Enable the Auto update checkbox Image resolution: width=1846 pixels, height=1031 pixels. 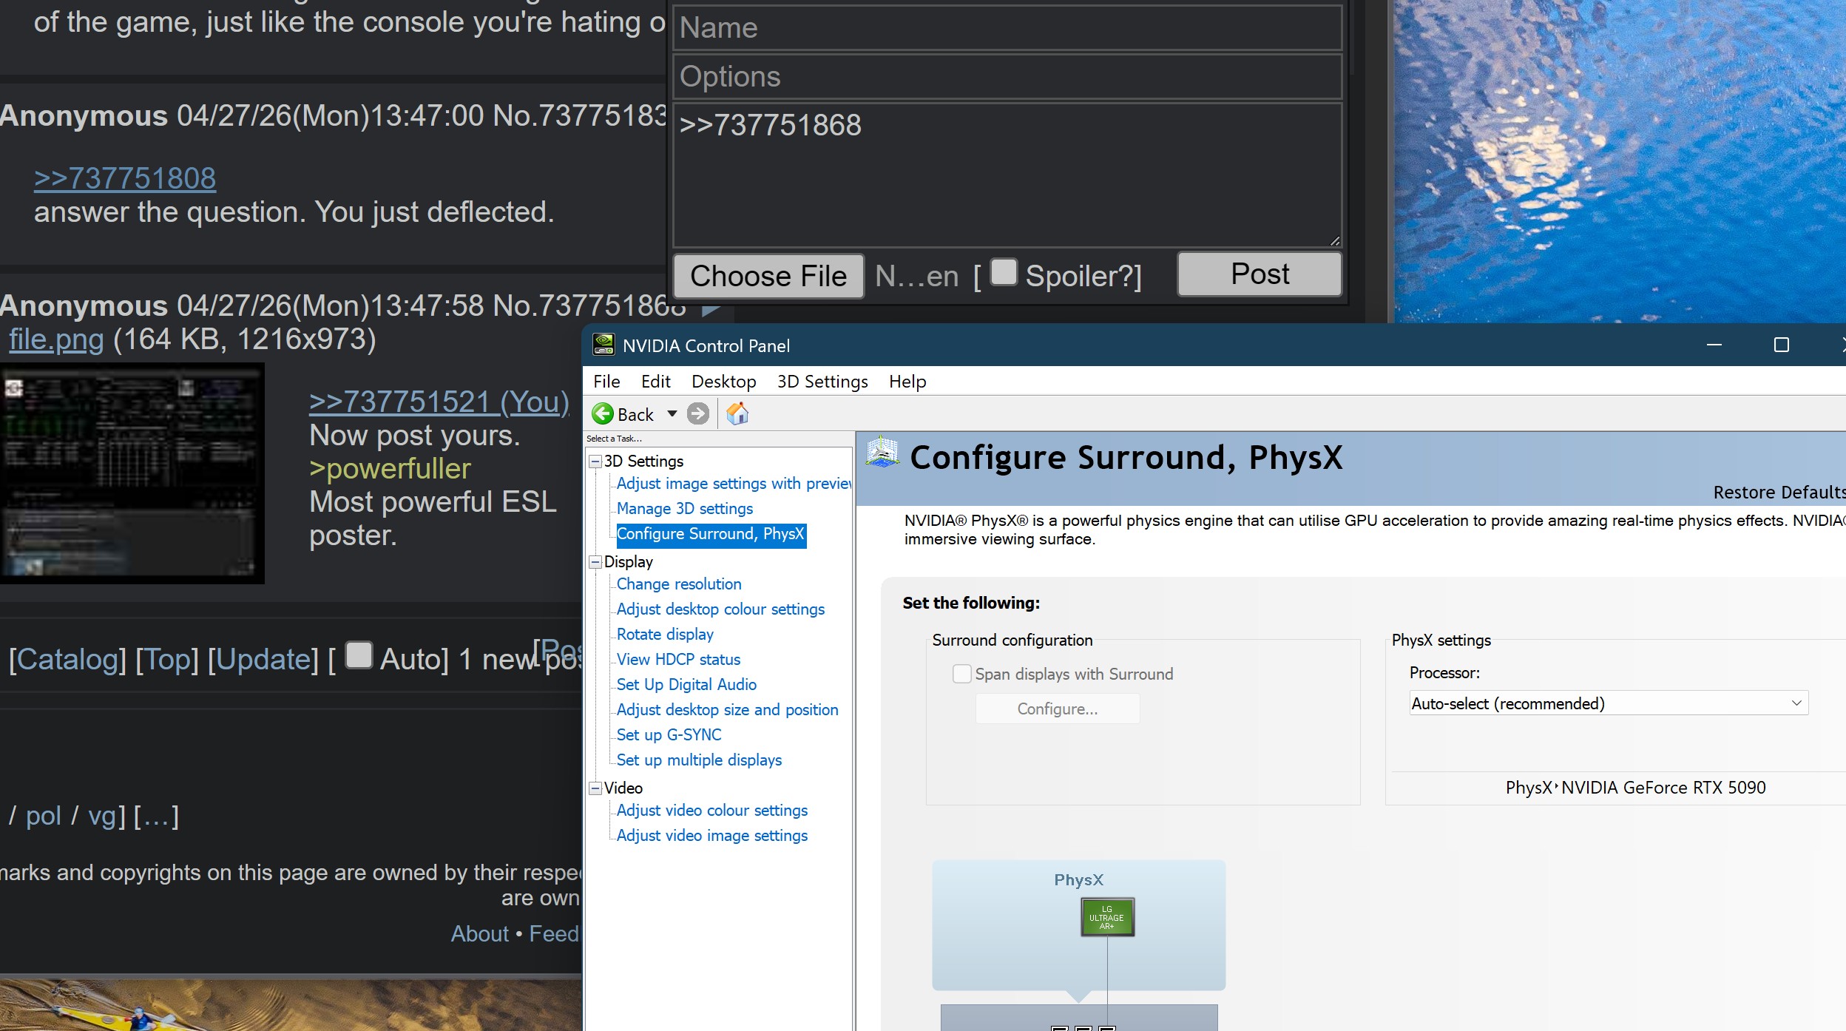coord(359,655)
